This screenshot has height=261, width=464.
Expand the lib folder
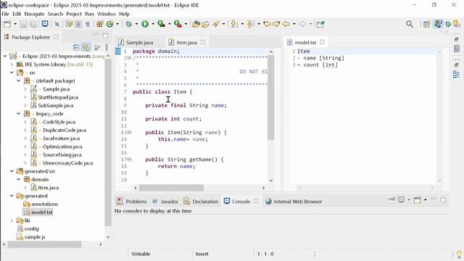click(12, 220)
